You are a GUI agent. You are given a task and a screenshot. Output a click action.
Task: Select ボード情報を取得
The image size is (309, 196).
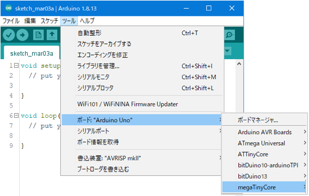141,142
